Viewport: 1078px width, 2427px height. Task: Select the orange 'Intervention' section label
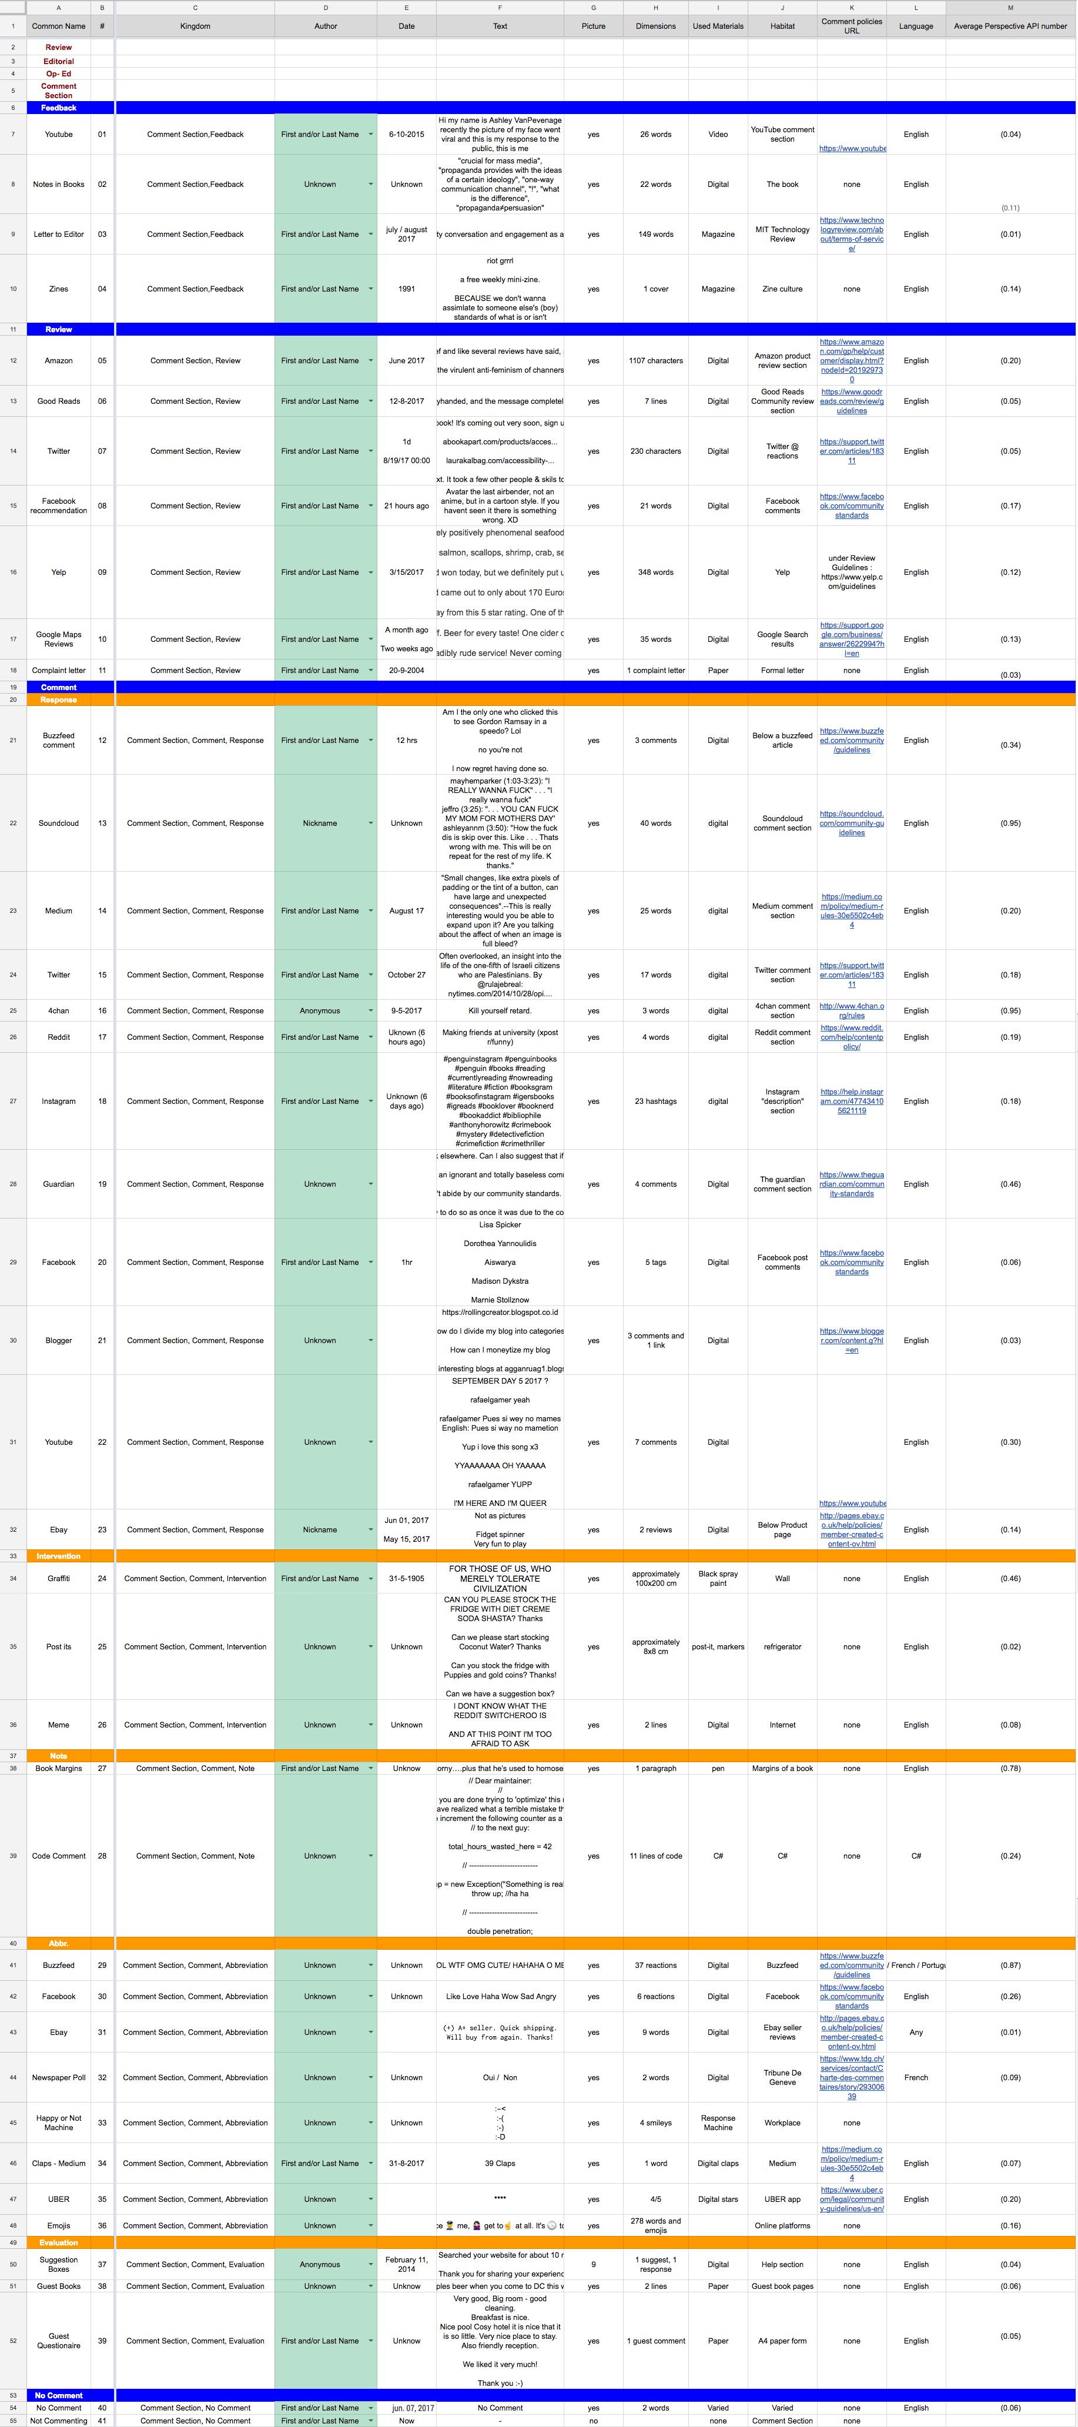58,1556
